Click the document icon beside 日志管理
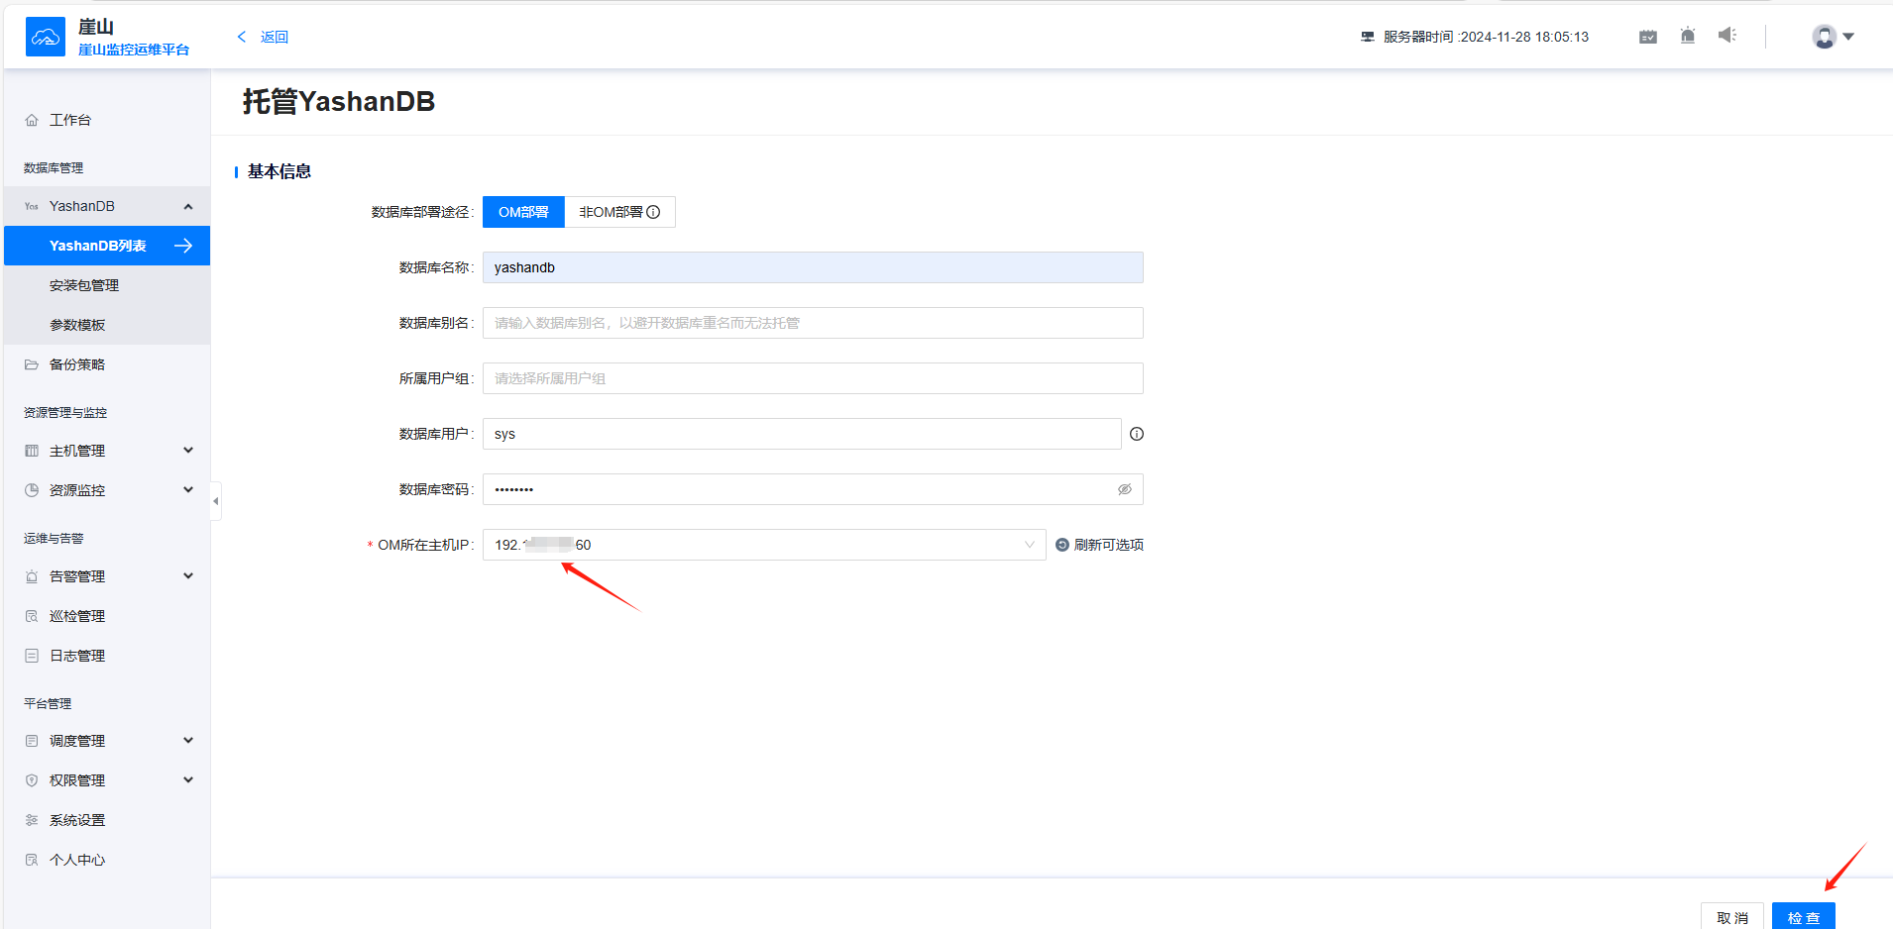Viewport: 1893px width, 929px height. 32,656
